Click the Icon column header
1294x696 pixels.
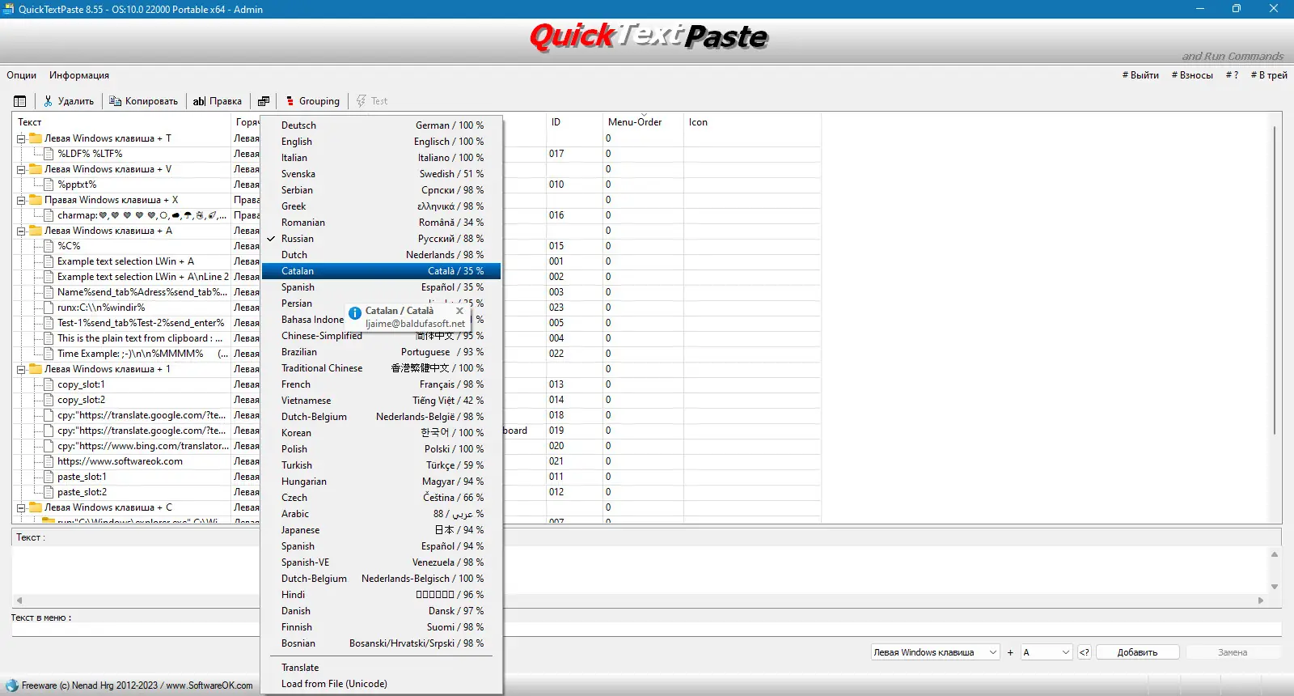tap(752, 122)
